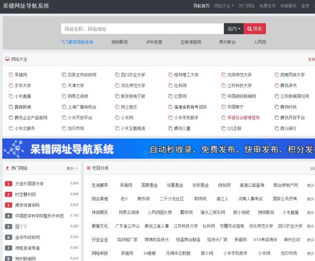
Task: Open the 贵州茅台 quick link
Action: (x=227, y=42)
